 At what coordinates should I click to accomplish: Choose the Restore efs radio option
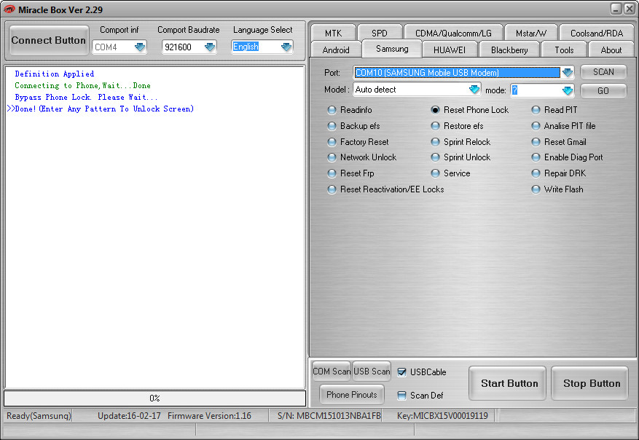pyautogui.click(x=435, y=126)
